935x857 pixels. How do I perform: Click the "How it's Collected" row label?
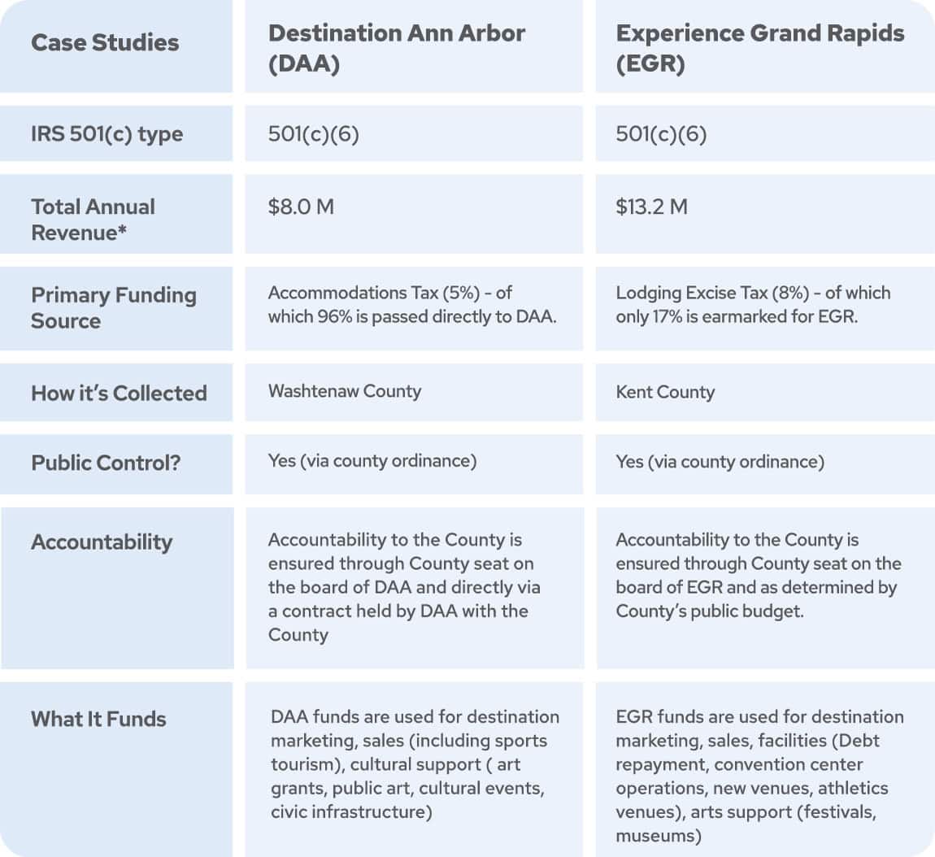click(x=119, y=394)
